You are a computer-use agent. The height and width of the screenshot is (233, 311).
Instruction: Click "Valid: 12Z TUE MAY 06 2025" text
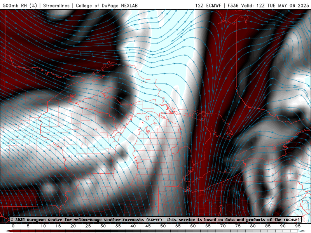pos(275,5)
